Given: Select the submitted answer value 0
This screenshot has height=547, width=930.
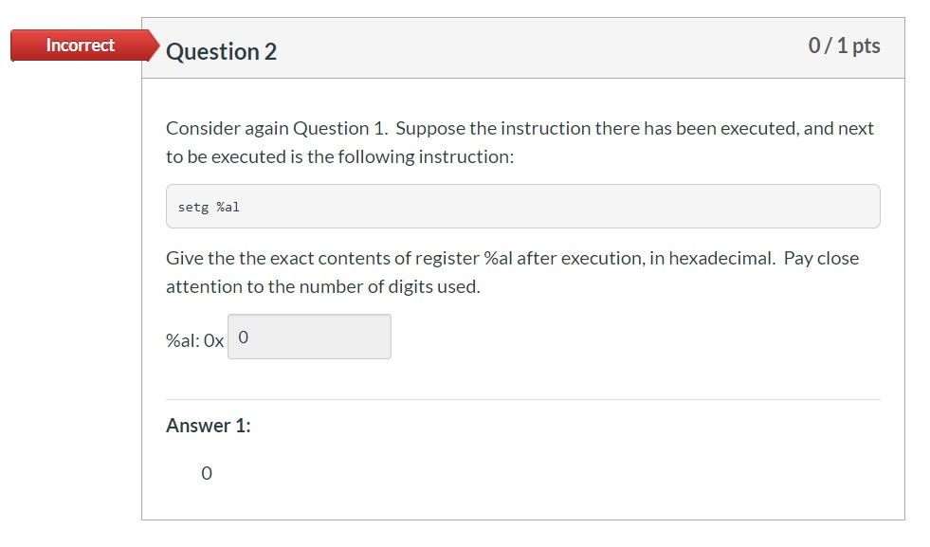Looking at the screenshot, I should tap(206, 473).
